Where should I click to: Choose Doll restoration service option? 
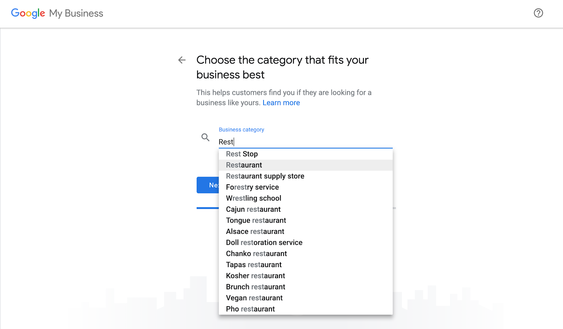click(264, 243)
